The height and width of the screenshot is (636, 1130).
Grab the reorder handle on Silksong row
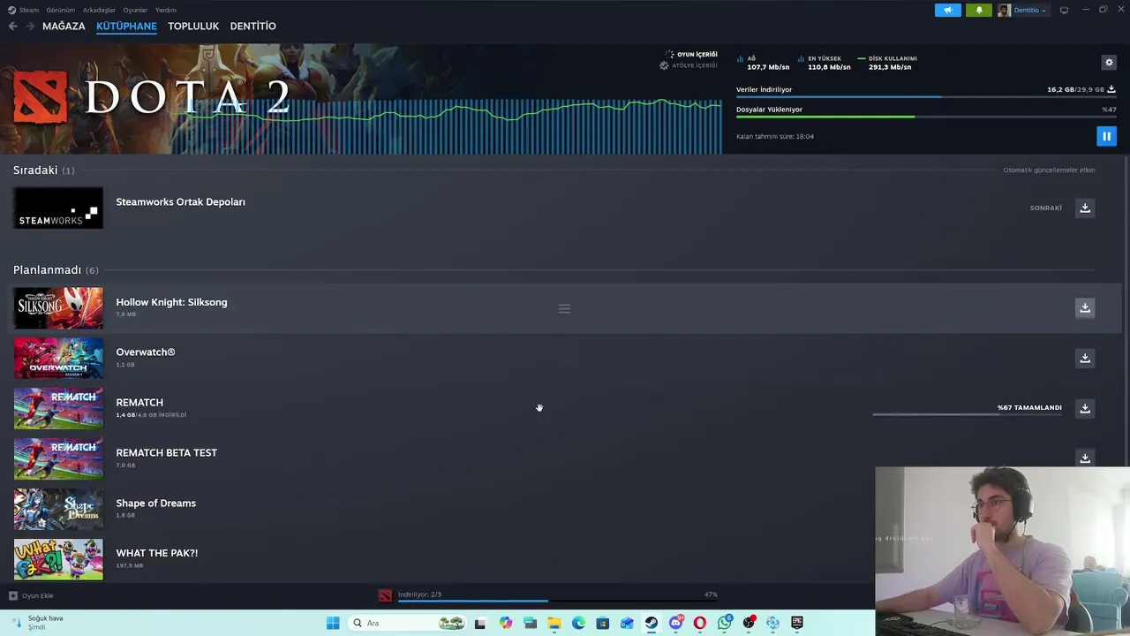tap(564, 308)
